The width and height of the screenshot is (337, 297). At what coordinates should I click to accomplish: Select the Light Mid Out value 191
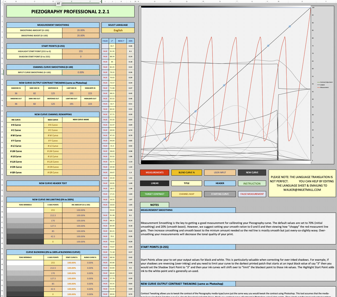(72, 104)
